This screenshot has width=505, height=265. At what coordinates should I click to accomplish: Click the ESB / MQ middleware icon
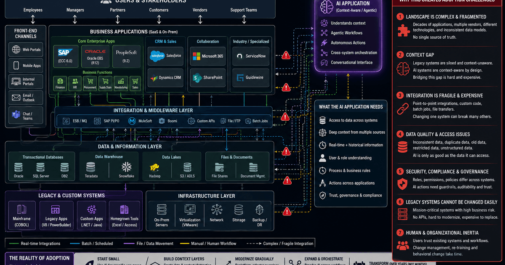click(x=66, y=121)
